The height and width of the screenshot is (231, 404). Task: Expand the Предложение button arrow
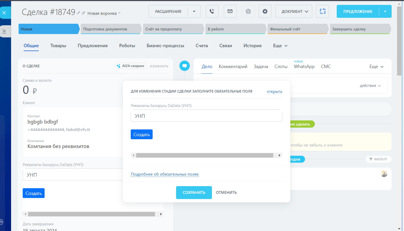click(x=385, y=11)
